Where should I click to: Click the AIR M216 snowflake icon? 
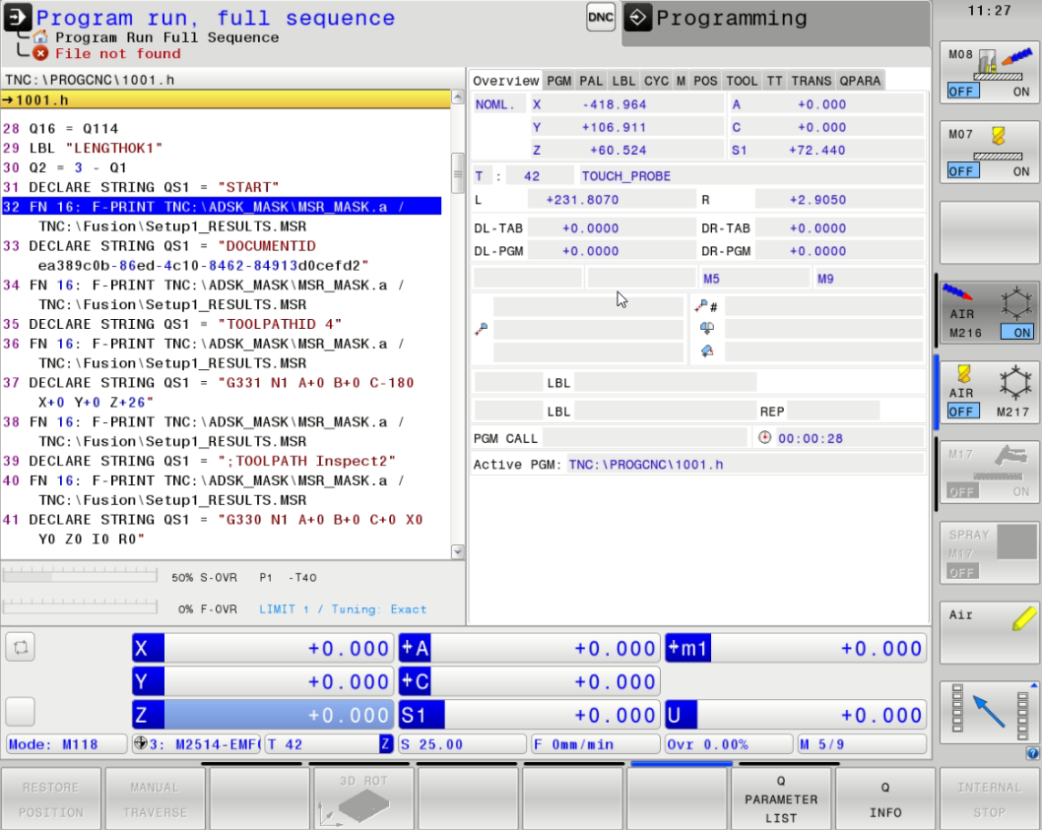(1016, 303)
